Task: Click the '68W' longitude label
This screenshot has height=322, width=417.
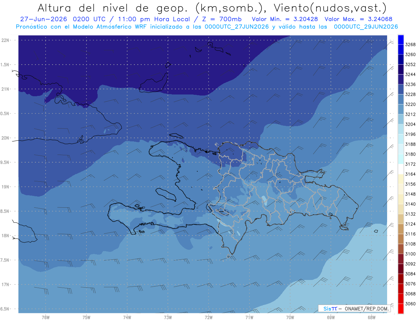Action: point(371,317)
